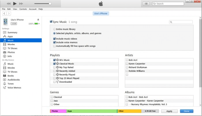The width and height of the screenshot is (202, 116).
Task: Toggle the Sync Music checkbox
Action: pyautogui.click(x=51, y=22)
